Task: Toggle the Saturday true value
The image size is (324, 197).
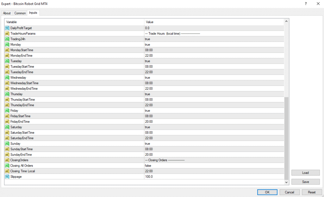Action: (x=147, y=127)
